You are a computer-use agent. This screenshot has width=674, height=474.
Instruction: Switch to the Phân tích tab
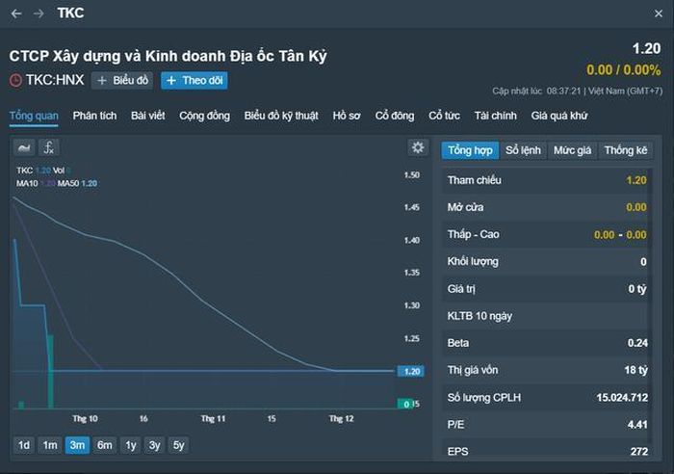[94, 116]
